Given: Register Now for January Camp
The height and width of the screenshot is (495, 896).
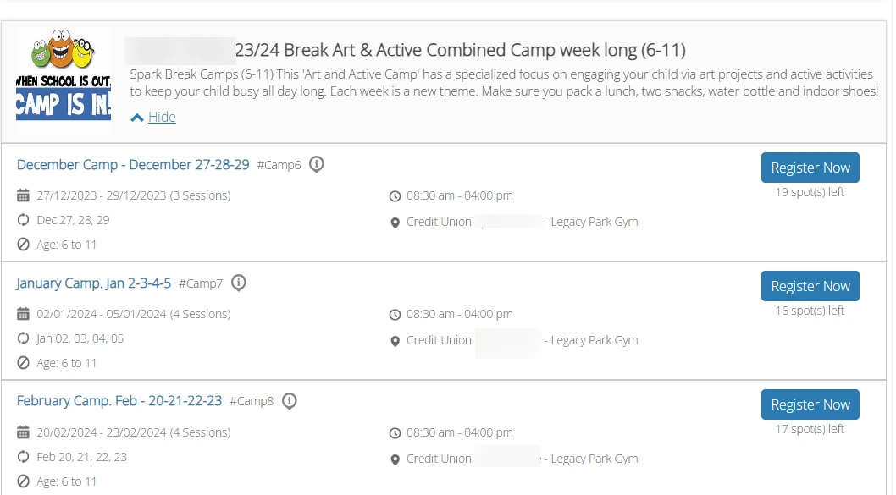Looking at the screenshot, I should 810,286.
